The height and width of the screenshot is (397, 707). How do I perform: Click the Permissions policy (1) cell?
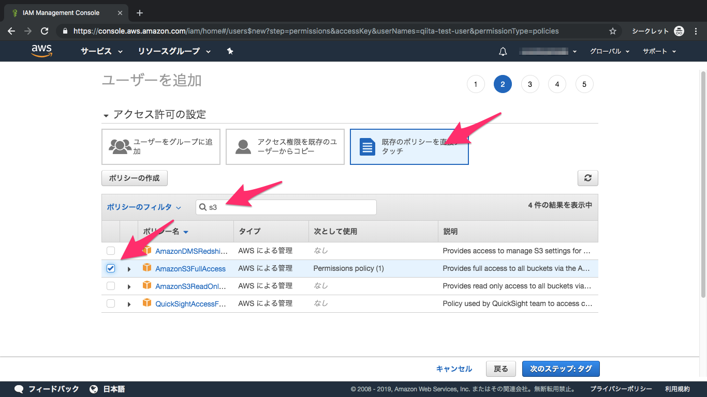click(x=349, y=269)
